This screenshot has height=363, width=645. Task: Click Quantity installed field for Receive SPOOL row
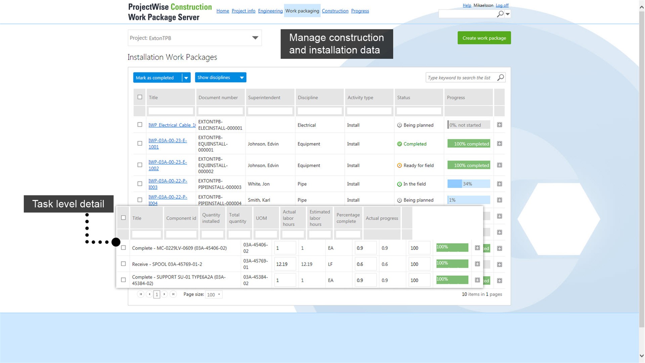point(285,264)
